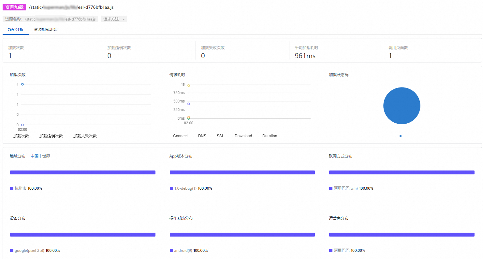Select the Duration data point near 1s
Screen dimensions: 483x259
click(189, 86)
